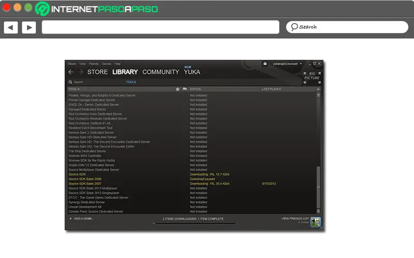414x258 pixels.
Task: Open the Friends menu
Action: pos(94,63)
